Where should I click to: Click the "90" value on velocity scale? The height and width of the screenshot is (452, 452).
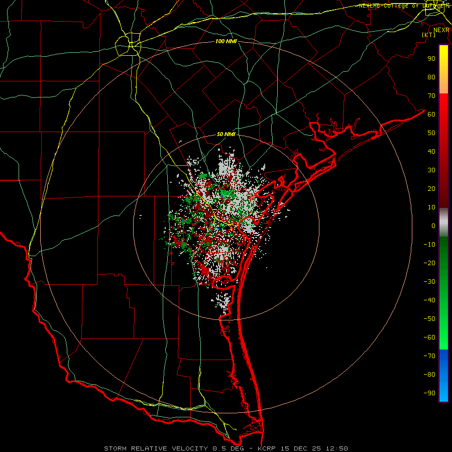[x=431, y=59]
